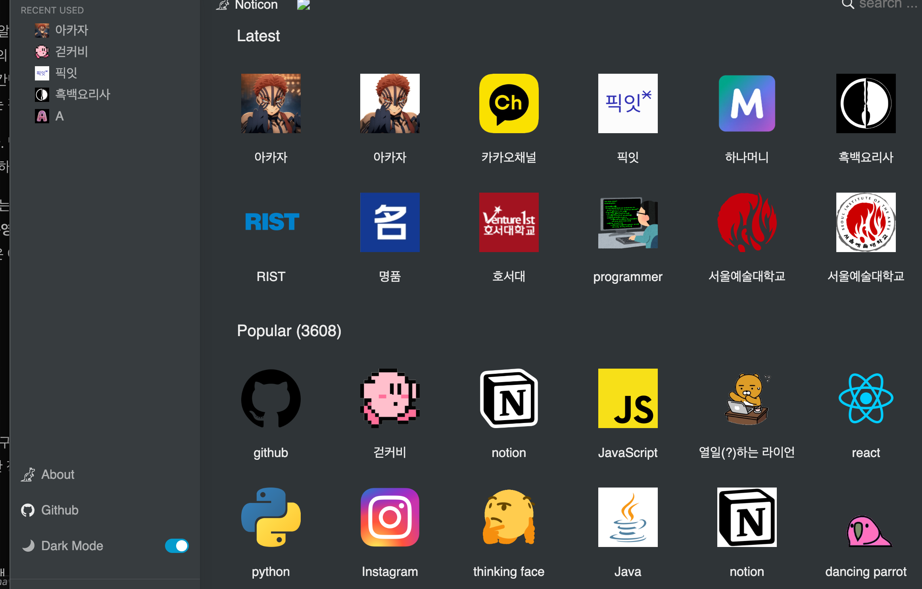Toggle the Dark Mode switch
The height and width of the screenshot is (589, 922).
click(177, 546)
